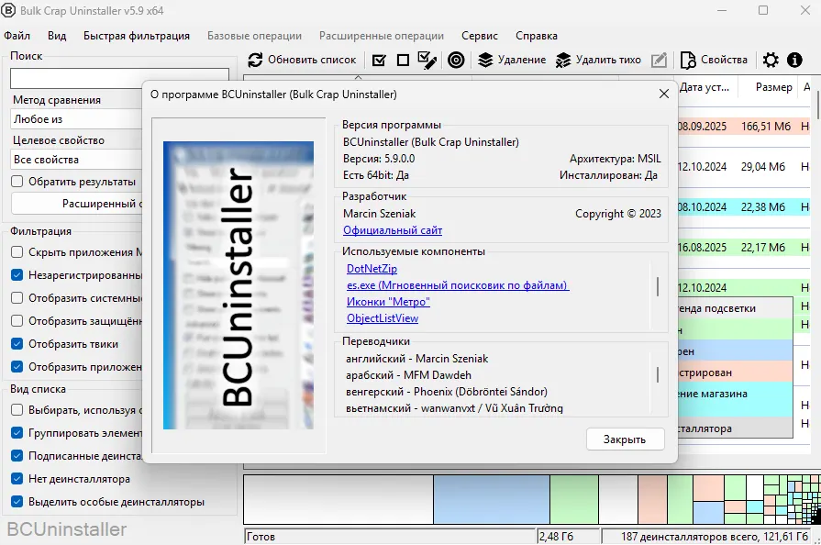Viewport: 821px width, 545px height.
Task: Open the Быстрая фильтрация menu
Action: tap(136, 36)
